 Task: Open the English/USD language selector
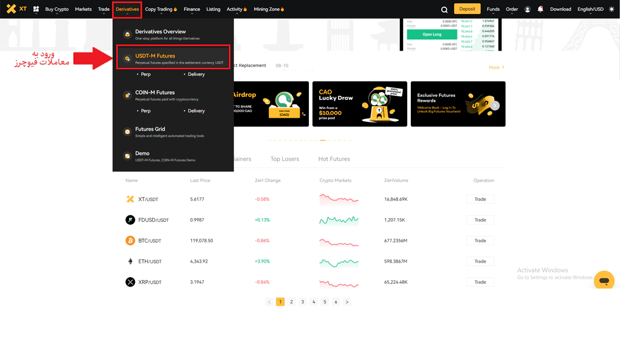(591, 9)
